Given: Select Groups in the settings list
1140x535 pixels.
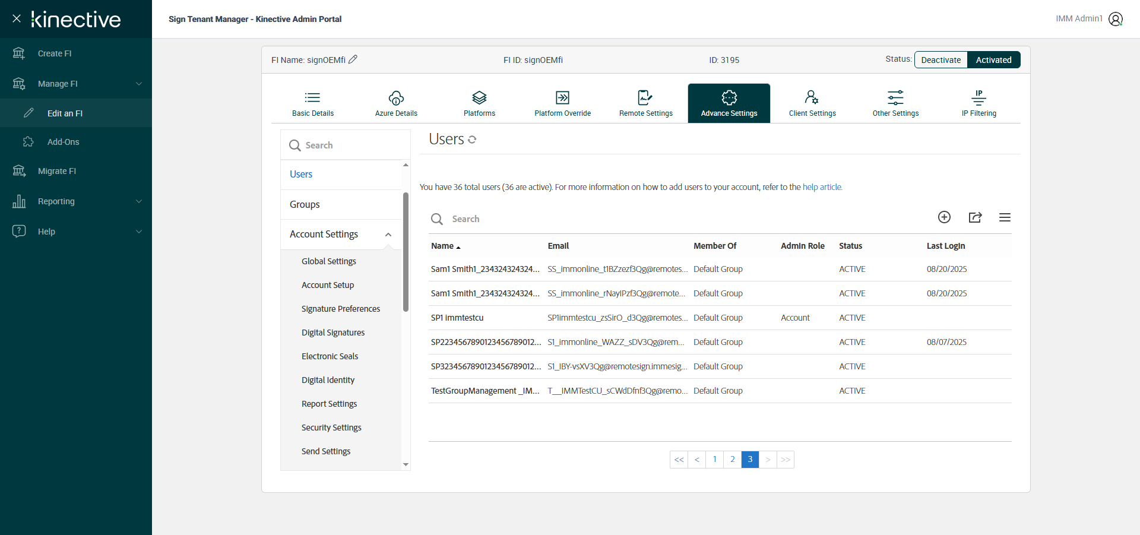Looking at the screenshot, I should coord(305,204).
